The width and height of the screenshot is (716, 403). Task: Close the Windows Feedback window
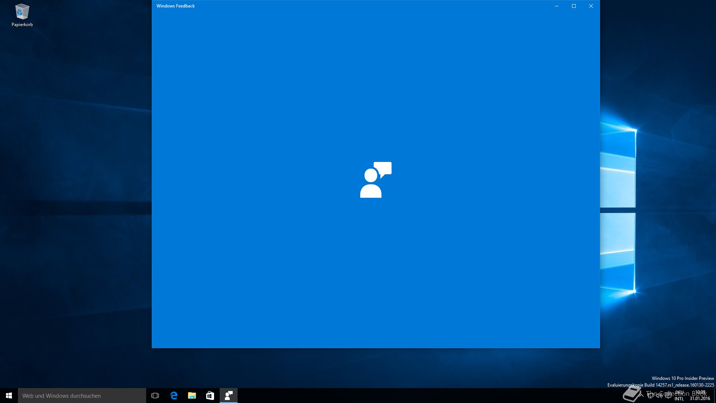coord(591,6)
